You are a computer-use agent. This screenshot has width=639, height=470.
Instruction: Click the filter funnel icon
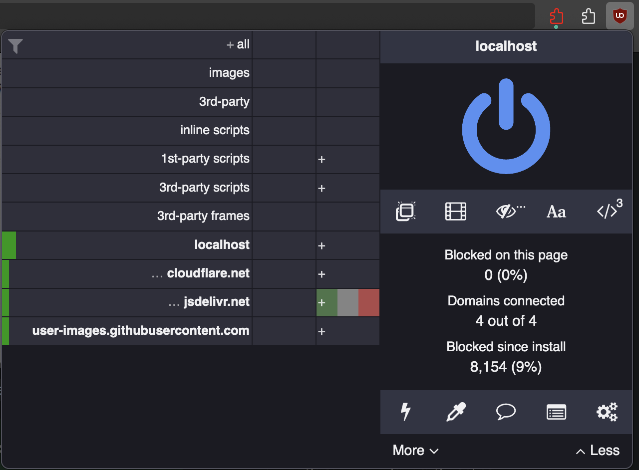click(x=15, y=46)
